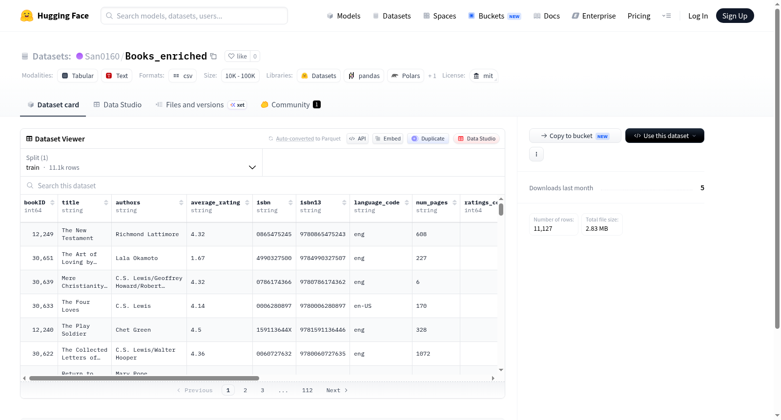Image resolution: width=781 pixels, height=420 pixels.
Task: Select the Richmond Lattimore authors cell
Action: pos(149,234)
